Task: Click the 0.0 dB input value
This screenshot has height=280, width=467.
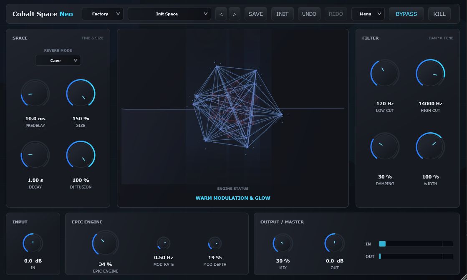Action: pos(33,261)
